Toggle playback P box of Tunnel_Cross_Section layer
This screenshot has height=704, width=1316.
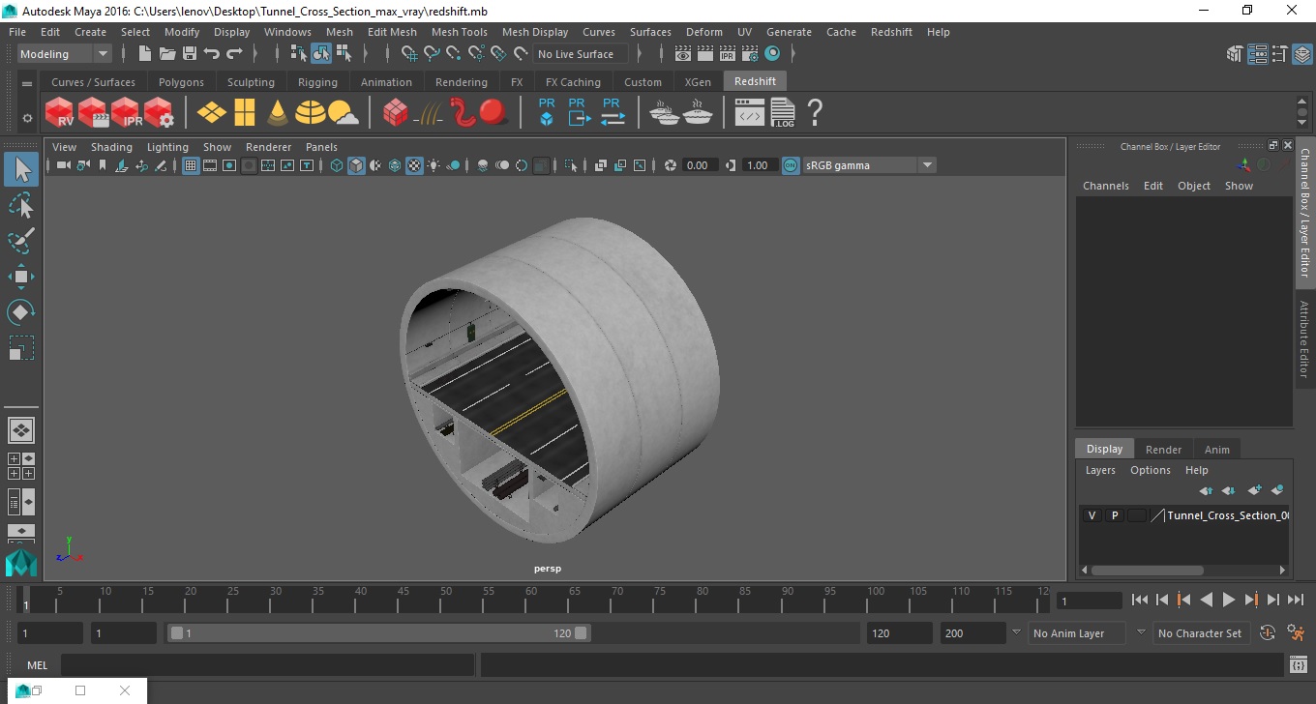pyautogui.click(x=1114, y=515)
